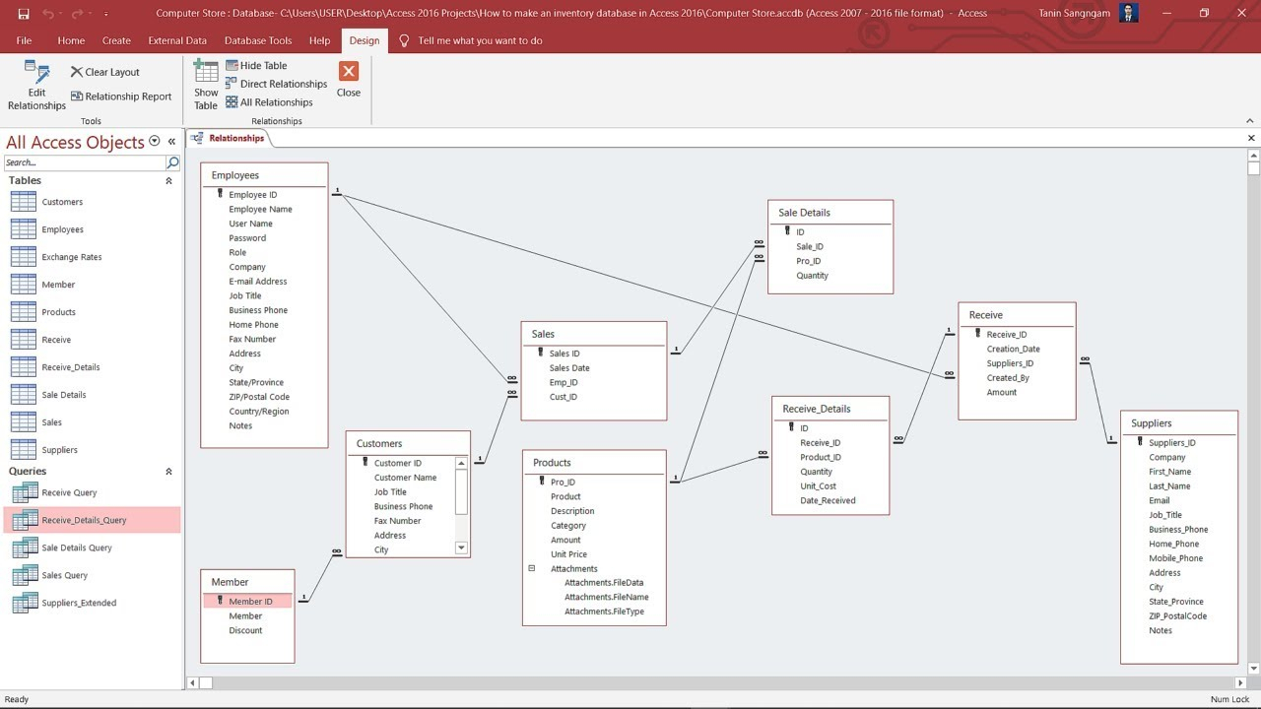Open Quick Access Toolbar customize dropdown

pyautogui.click(x=105, y=13)
